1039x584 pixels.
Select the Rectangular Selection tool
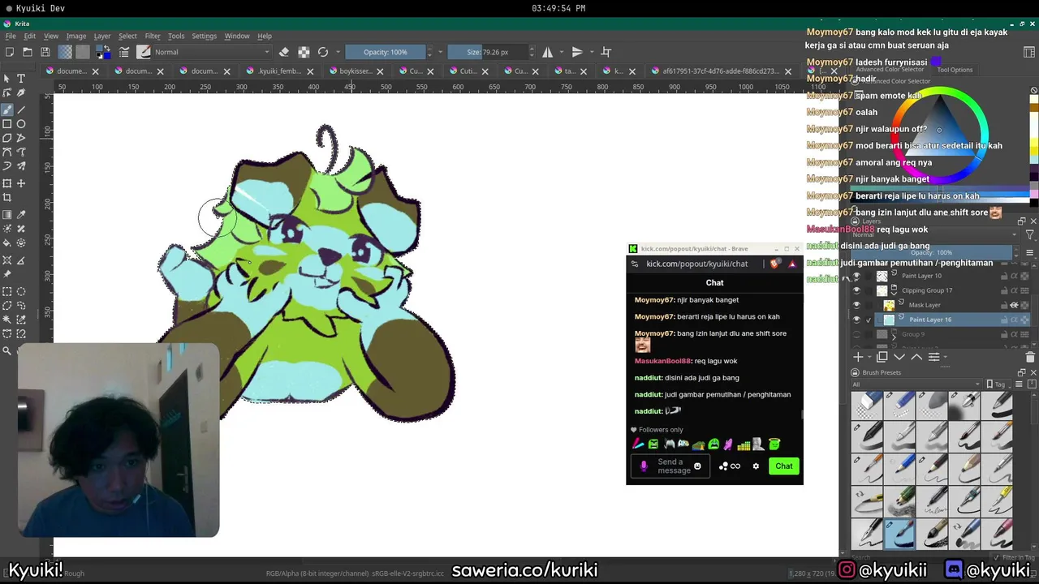point(7,291)
